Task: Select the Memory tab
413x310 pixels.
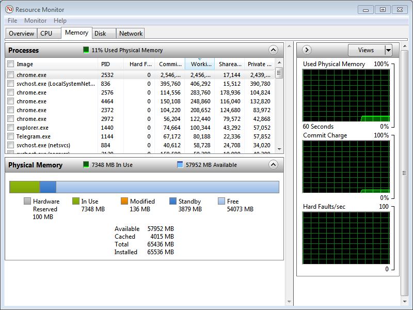Action: coord(76,33)
